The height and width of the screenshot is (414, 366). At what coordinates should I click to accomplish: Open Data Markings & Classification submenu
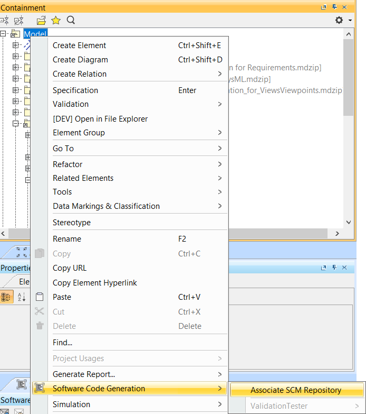pyautogui.click(x=130, y=206)
